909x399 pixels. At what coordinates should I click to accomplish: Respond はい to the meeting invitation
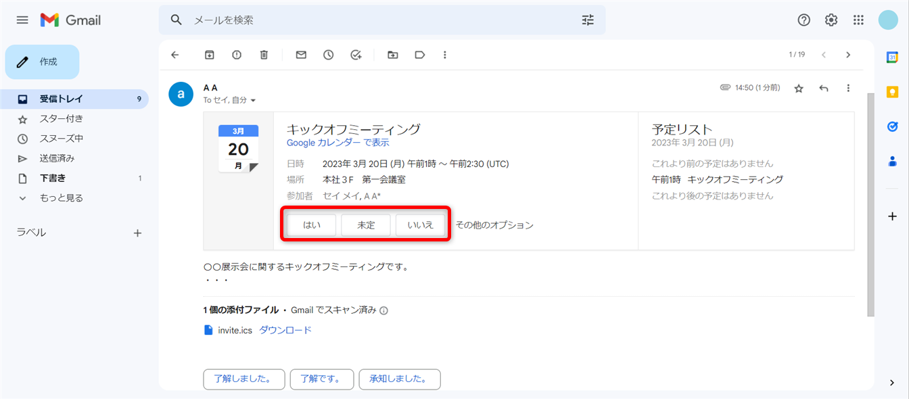pos(312,225)
